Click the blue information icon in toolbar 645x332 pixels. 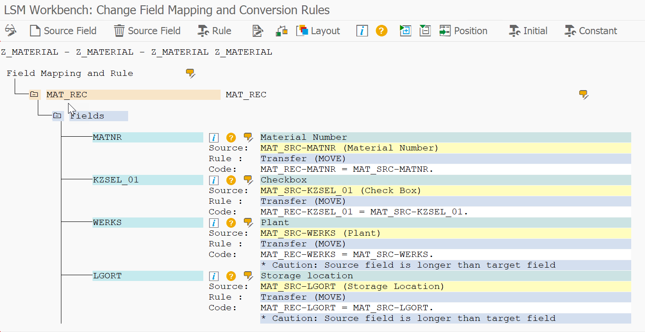(362, 31)
